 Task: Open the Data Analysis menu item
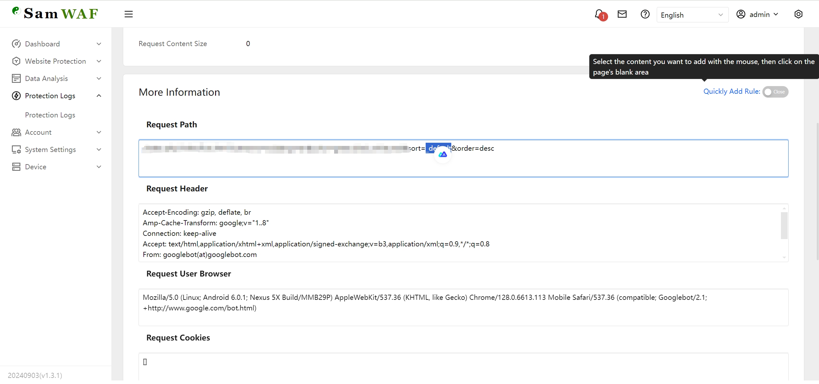pos(46,78)
